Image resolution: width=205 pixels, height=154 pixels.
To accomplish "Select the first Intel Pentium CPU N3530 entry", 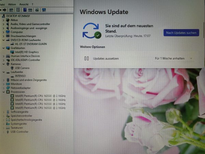I will click(x=40, y=96).
